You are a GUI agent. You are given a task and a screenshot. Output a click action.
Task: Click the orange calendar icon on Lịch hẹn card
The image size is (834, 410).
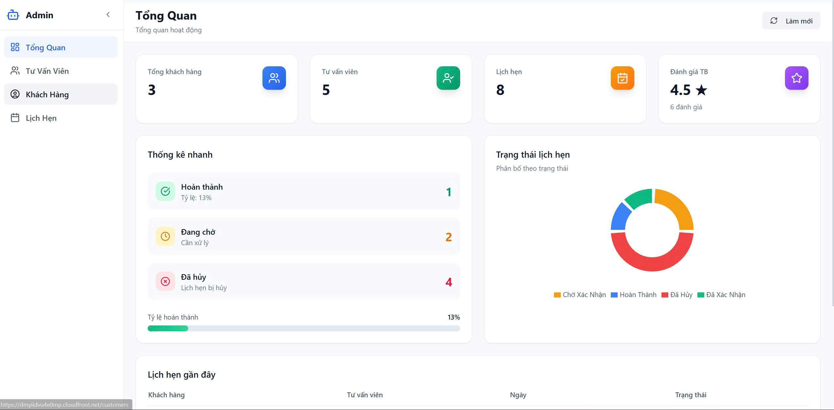click(x=622, y=78)
